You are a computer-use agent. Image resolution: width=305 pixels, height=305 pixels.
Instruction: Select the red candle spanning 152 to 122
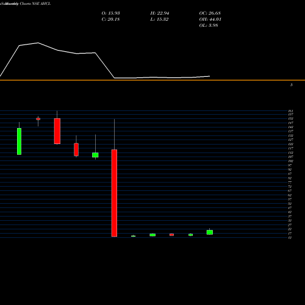coord(57,131)
